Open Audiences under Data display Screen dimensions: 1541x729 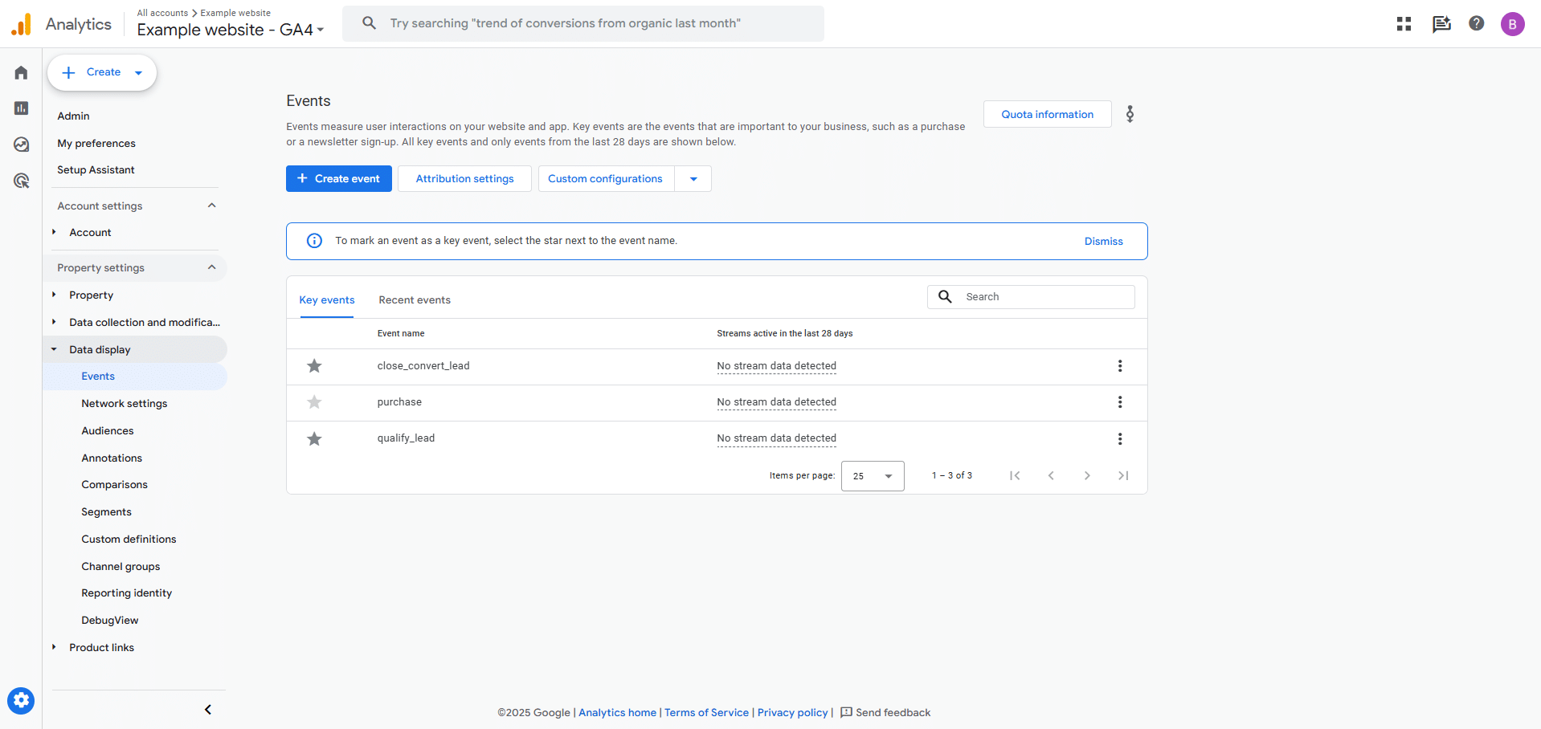pos(107,430)
